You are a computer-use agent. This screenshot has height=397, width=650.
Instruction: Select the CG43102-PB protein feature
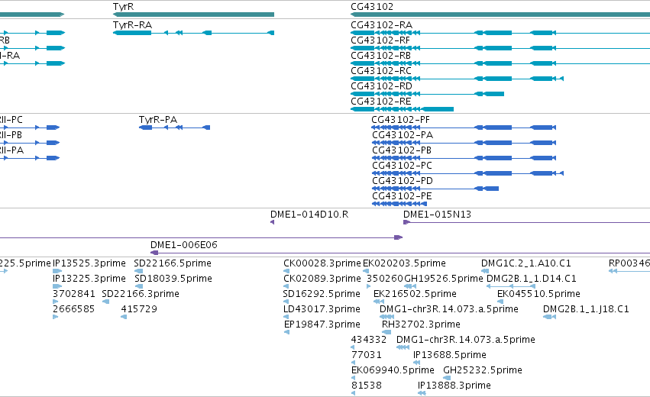pos(401,150)
